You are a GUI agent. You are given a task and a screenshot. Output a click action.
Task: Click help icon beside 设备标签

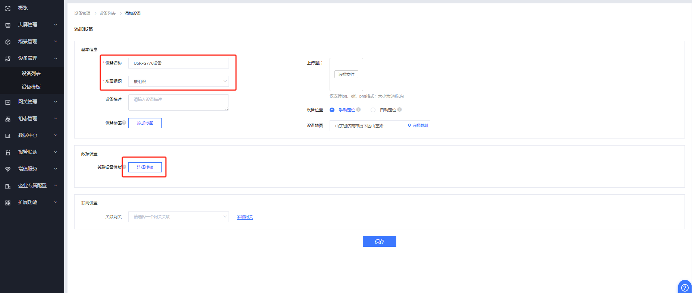pos(124,122)
